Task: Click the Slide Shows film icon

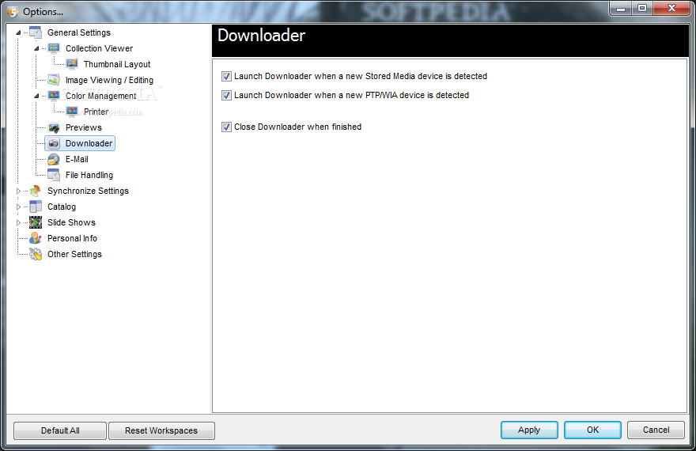Action: (x=36, y=222)
